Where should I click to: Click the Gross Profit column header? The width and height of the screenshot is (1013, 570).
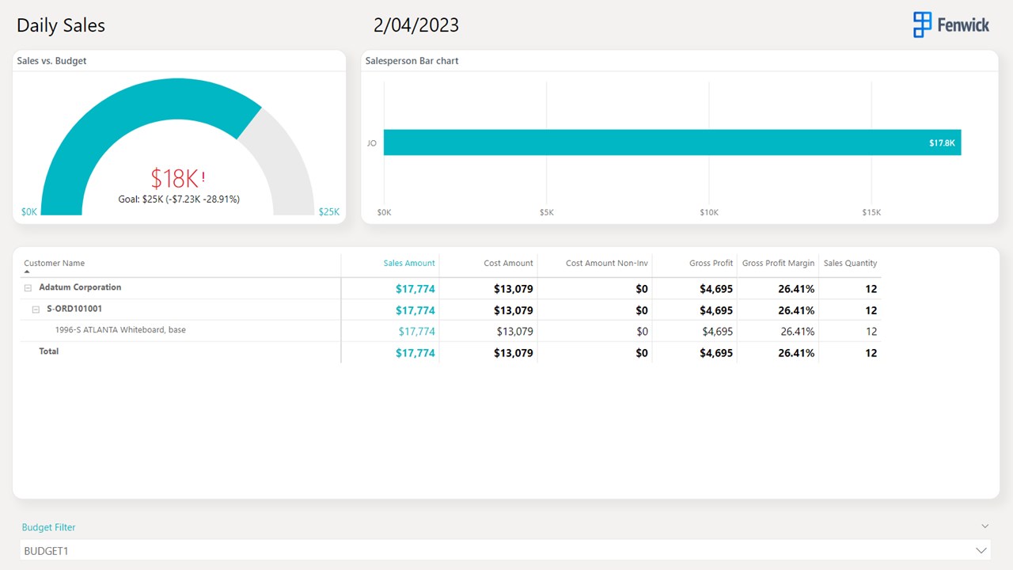pos(711,263)
